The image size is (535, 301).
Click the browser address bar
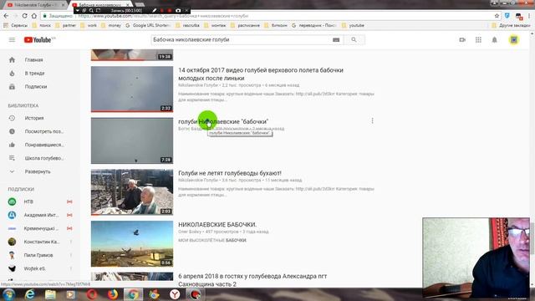point(266,16)
